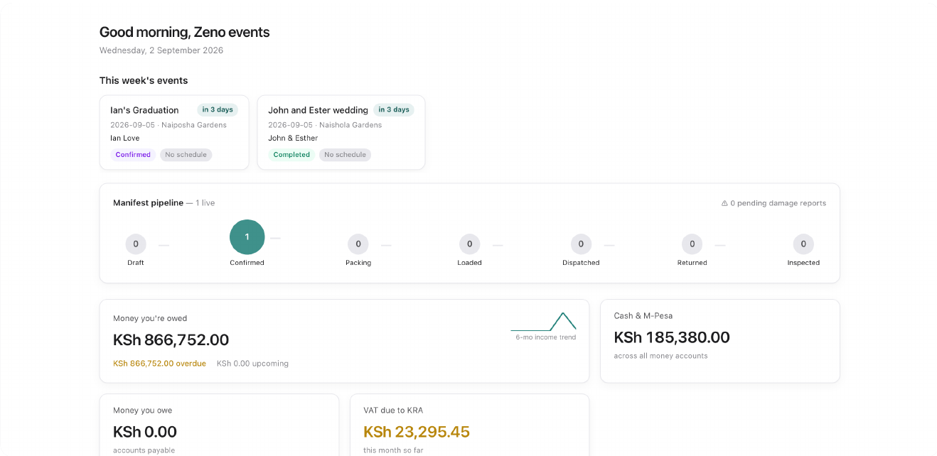Click the Wednesday, 2 September 2026 date
The width and height of the screenshot is (937, 456).
161,50
